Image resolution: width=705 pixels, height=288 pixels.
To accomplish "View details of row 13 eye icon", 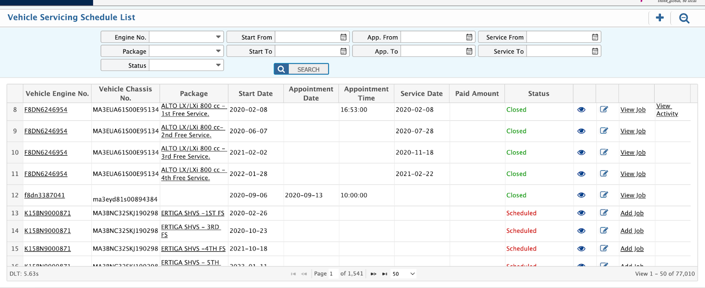I will coord(582,213).
